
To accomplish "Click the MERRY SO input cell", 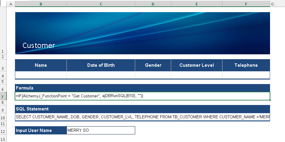I will pyautogui.click(x=101, y=130).
